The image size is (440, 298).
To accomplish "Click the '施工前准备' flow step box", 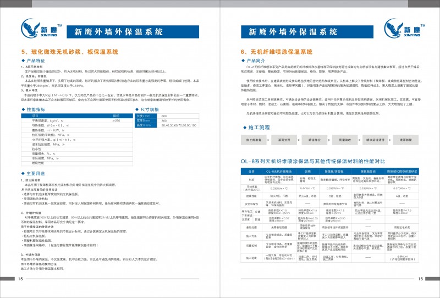I will 254,140.
